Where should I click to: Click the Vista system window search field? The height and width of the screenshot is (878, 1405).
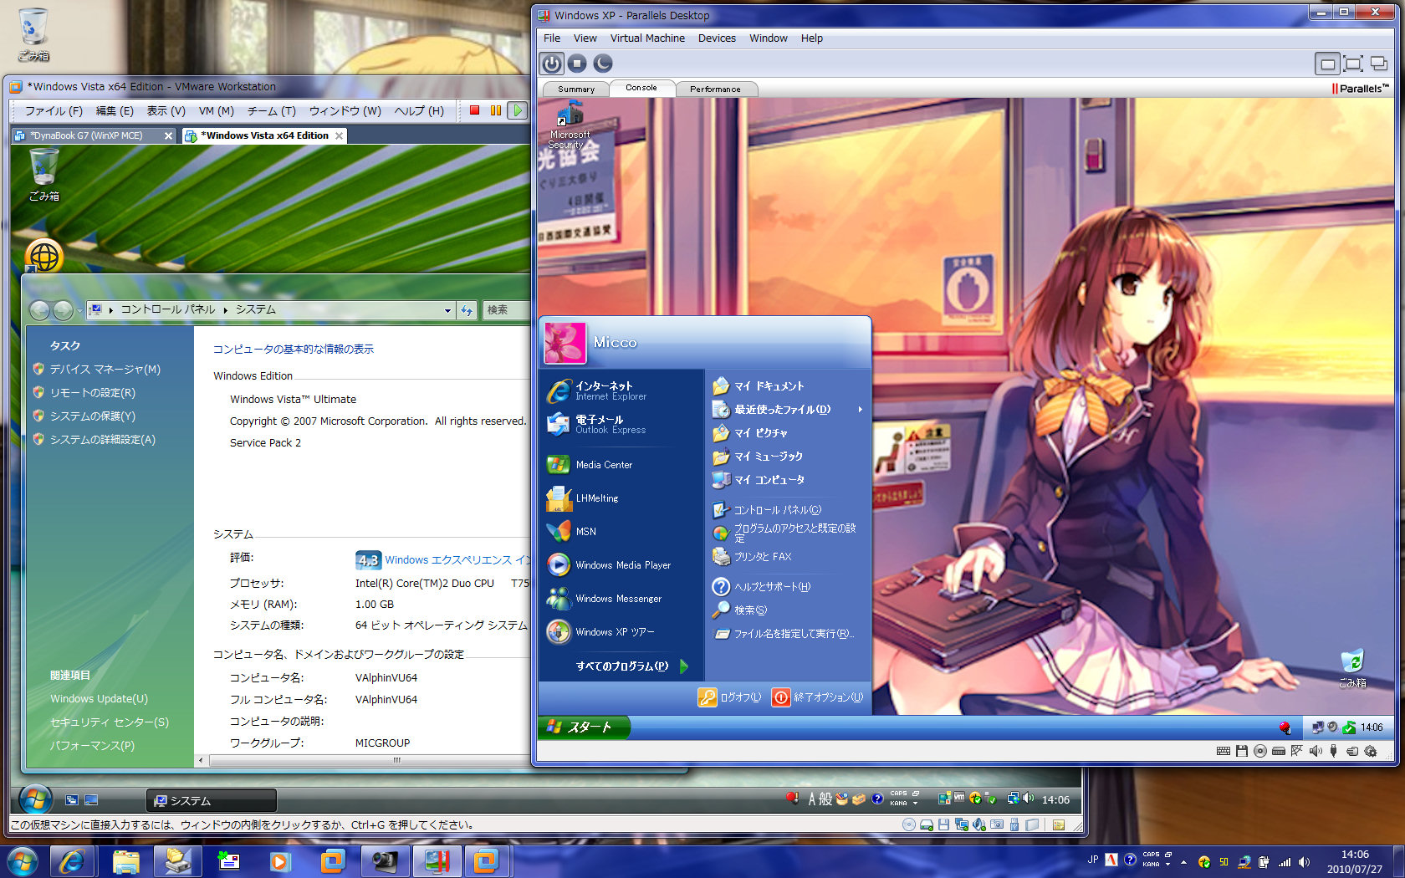[x=506, y=310]
